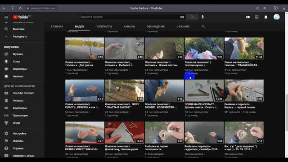Image resolution: width=288 pixels, height=162 pixels.
Task: Open the 11:43 video thumbnail
Action: point(244,49)
